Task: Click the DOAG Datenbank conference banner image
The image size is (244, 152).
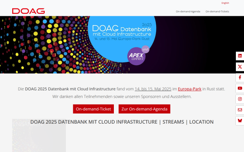Action: tap(122, 45)
